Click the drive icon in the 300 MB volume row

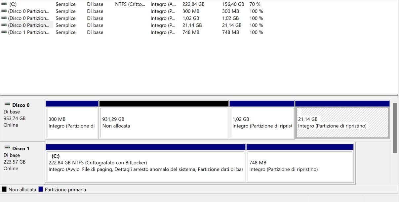point(4,11)
